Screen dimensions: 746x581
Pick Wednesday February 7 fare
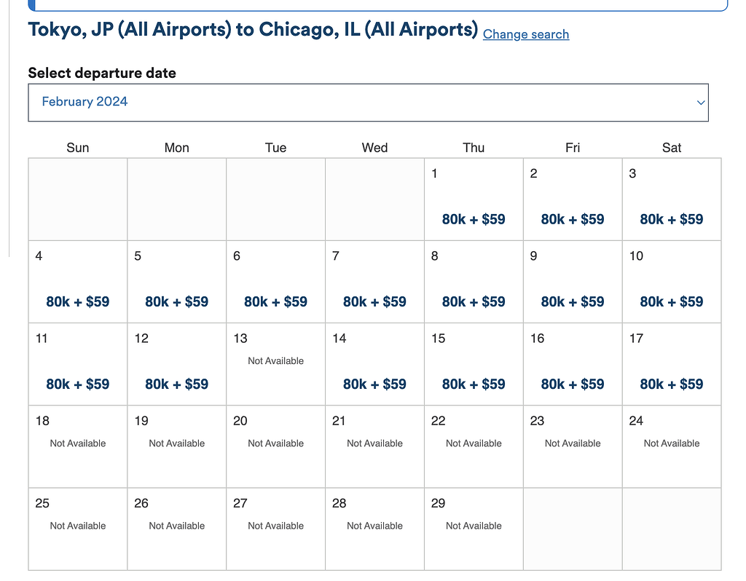tap(374, 301)
